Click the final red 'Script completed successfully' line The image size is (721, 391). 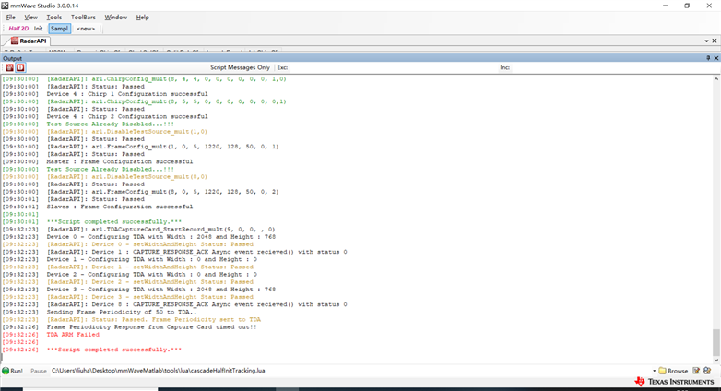pyautogui.click(x=114, y=350)
